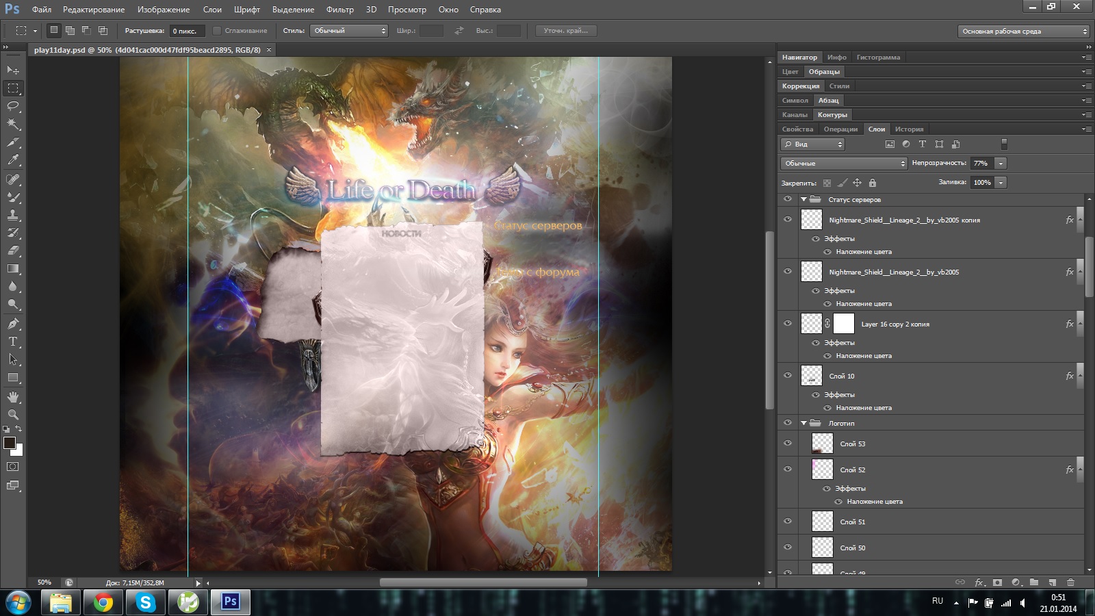This screenshot has height=616, width=1095.
Task: Enable the Сглаживание checkbox
Action: tap(217, 31)
